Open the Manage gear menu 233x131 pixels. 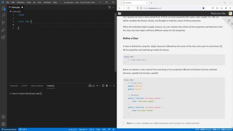click(x=3, y=124)
